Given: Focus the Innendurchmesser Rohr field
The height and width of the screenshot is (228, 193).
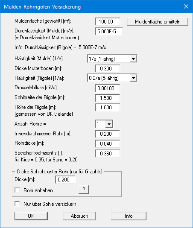Looking at the screenshot, I should coord(108,134).
